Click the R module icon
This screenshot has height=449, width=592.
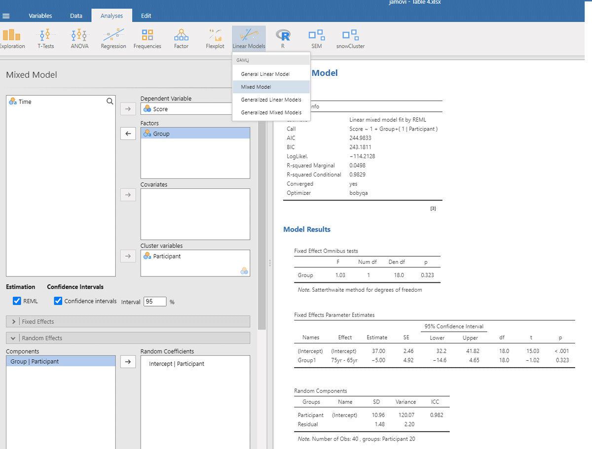(283, 38)
